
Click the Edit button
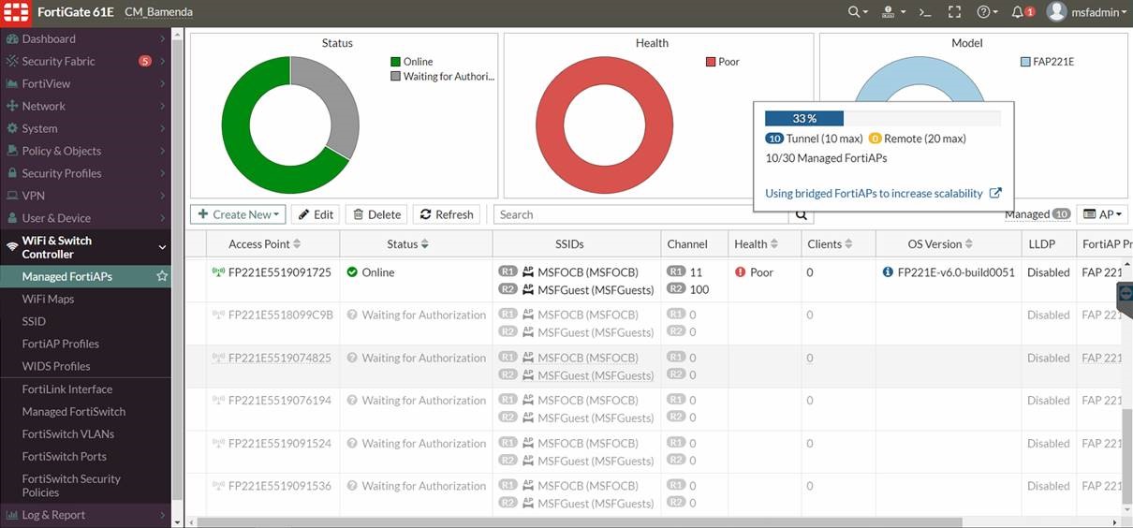click(x=316, y=214)
